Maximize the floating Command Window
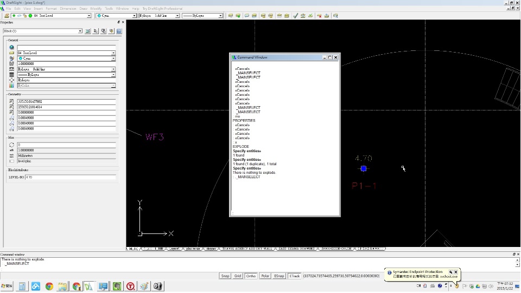 tap(330, 57)
